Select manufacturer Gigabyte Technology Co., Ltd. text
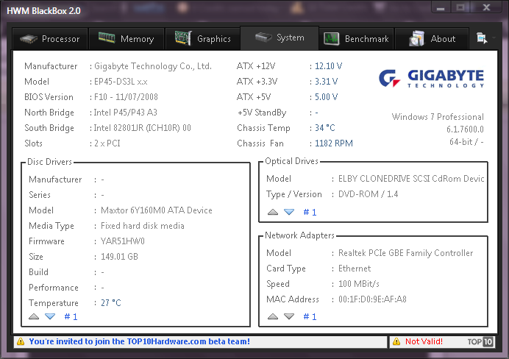The image size is (509, 359). coord(153,66)
